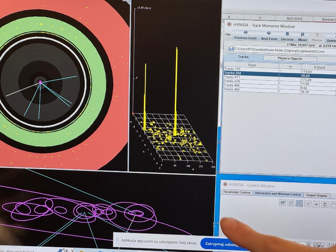Mark selected track as Muon
Screen dimensions: 336x252
tap(302, 37)
